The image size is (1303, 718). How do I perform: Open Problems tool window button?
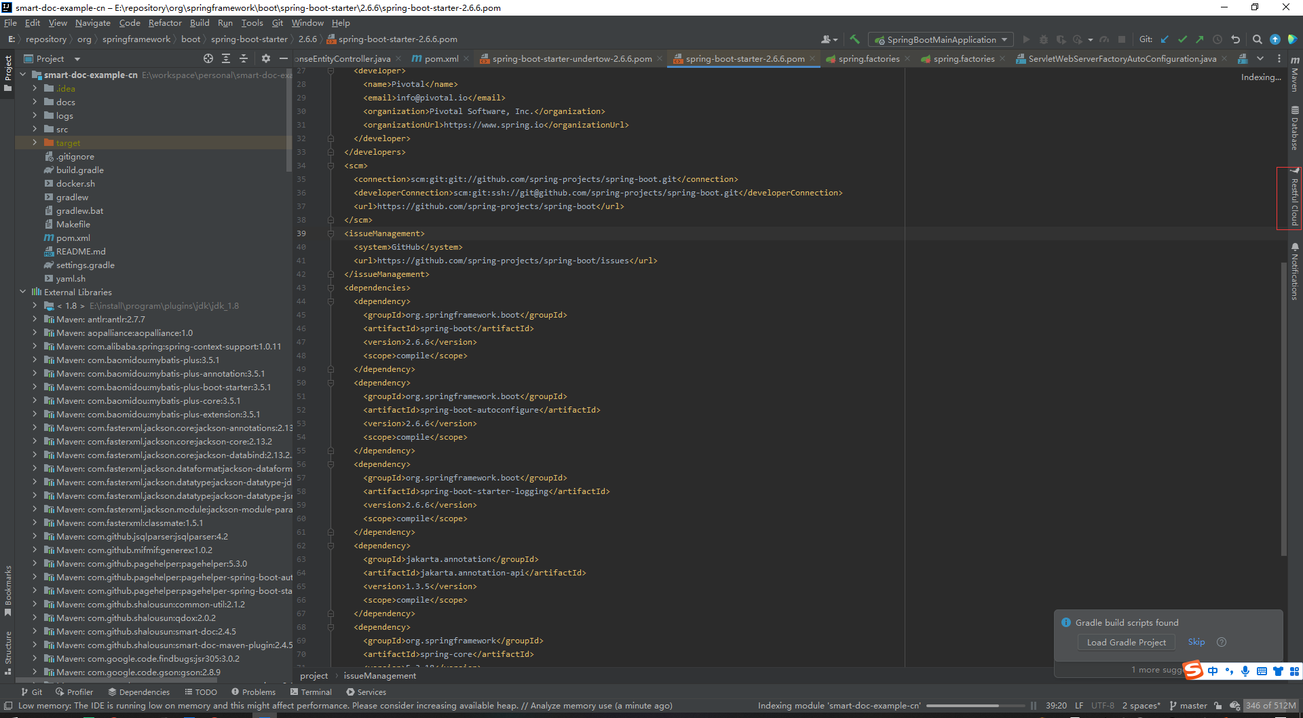[x=253, y=692]
